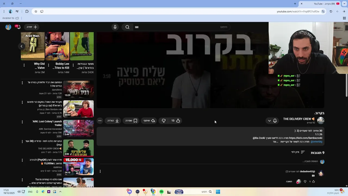Open options menu for @dedashev02 comment
The height and width of the screenshot is (196, 348).
(x=100, y=171)
